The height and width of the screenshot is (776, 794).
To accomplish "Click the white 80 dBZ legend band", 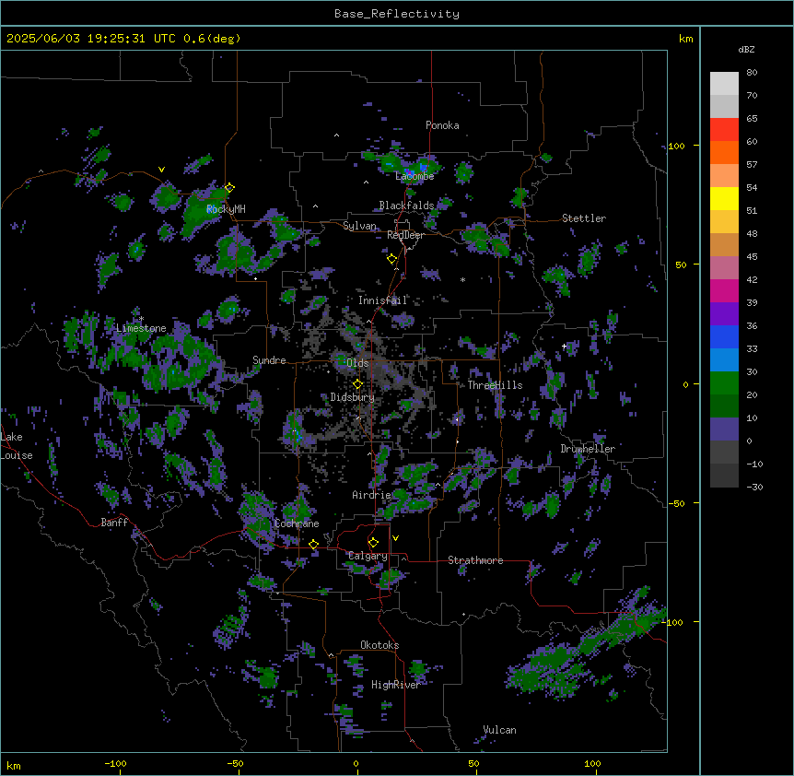I will tap(724, 83).
